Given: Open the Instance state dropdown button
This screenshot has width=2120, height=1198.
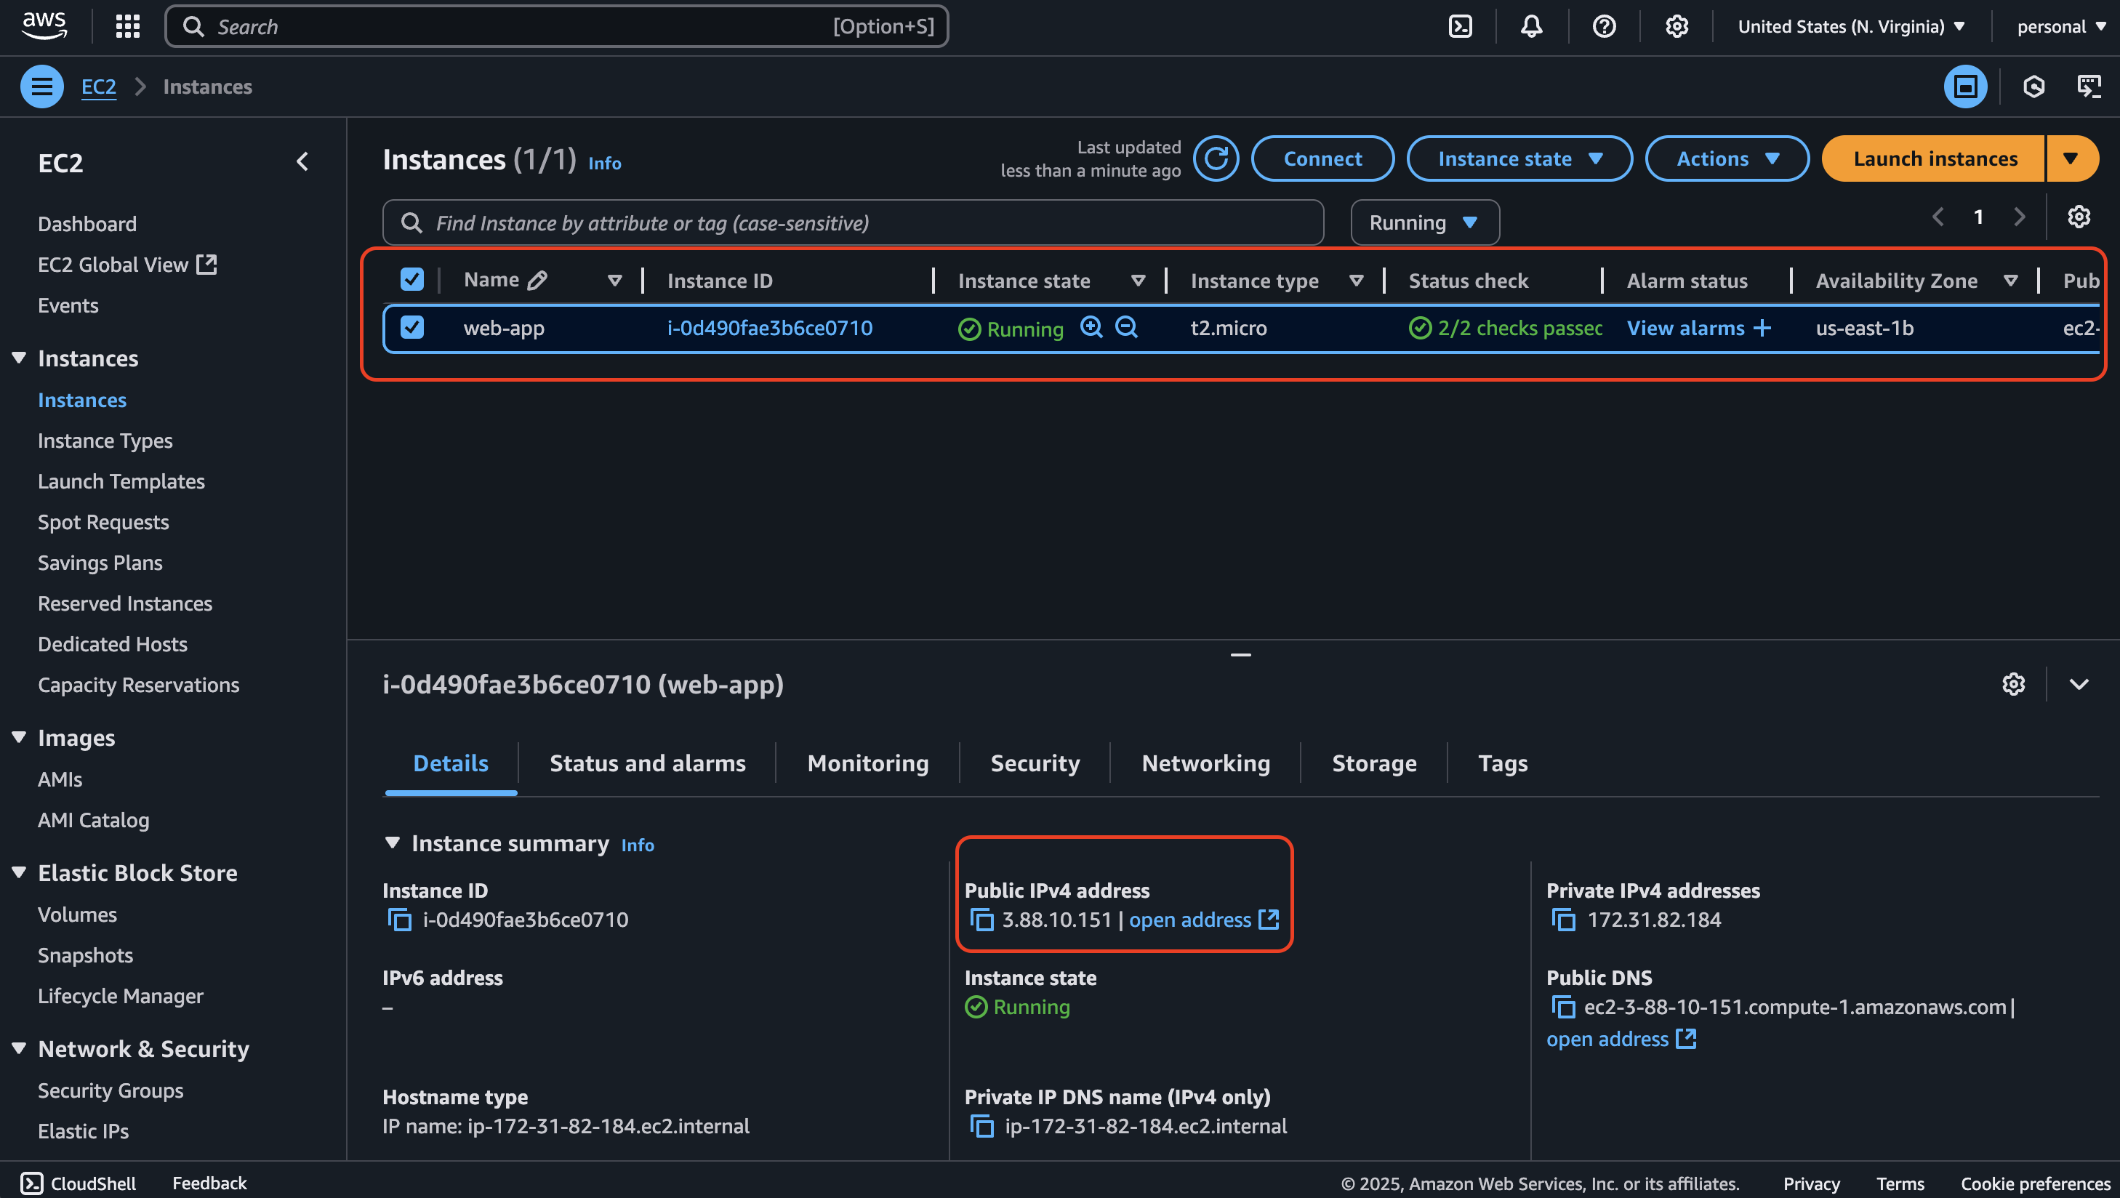Looking at the screenshot, I should [x=1519, y=158].
